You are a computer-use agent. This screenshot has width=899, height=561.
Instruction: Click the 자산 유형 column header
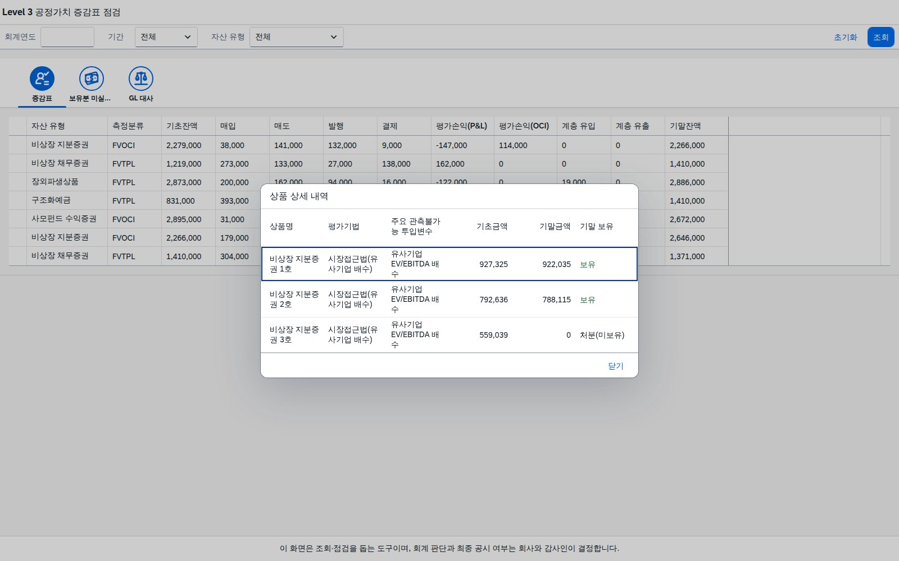click(x=67, y=126)
